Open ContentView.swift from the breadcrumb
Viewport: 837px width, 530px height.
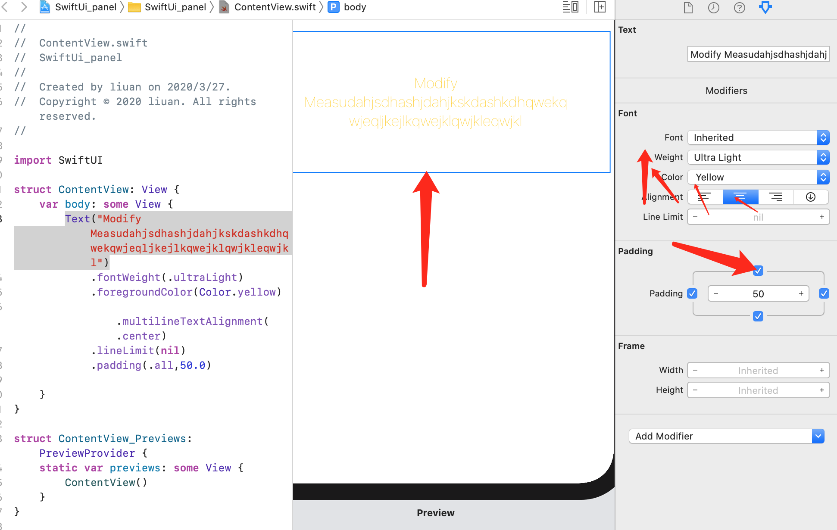coord(275,7)
